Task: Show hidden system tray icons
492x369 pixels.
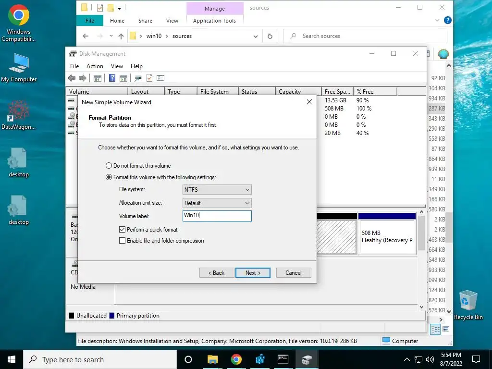Action: (x=406, y=359)
